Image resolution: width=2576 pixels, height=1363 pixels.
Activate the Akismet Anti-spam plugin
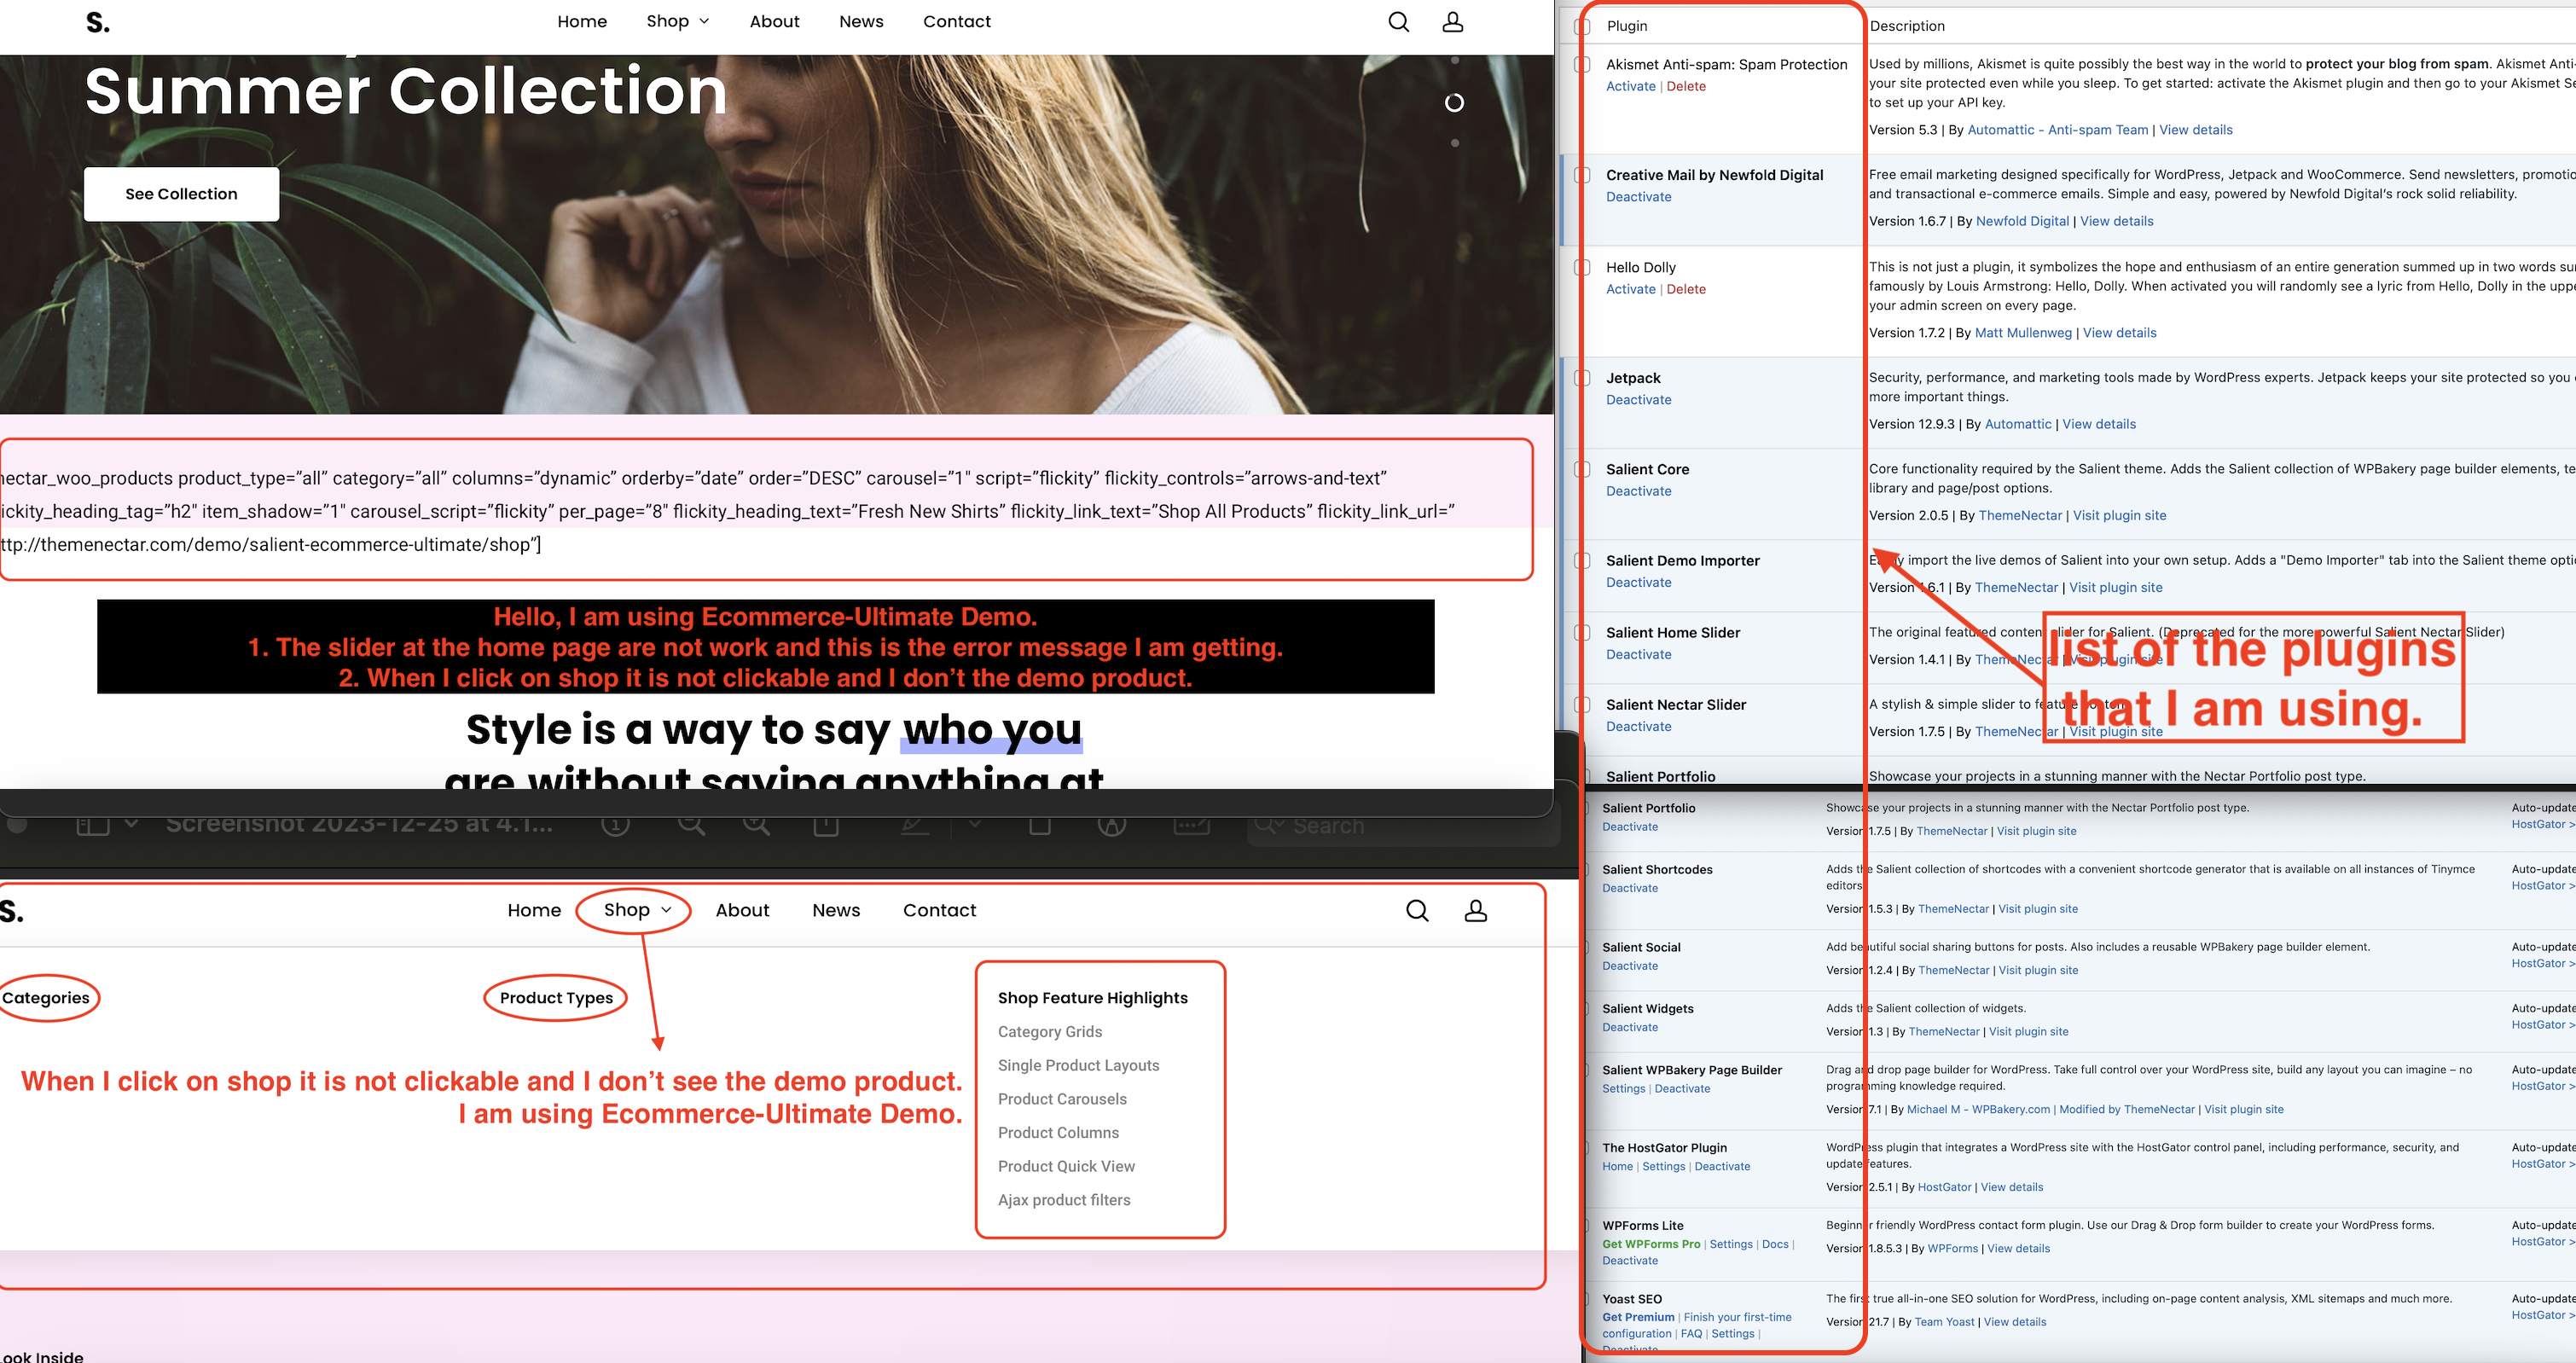point(1630,87)
